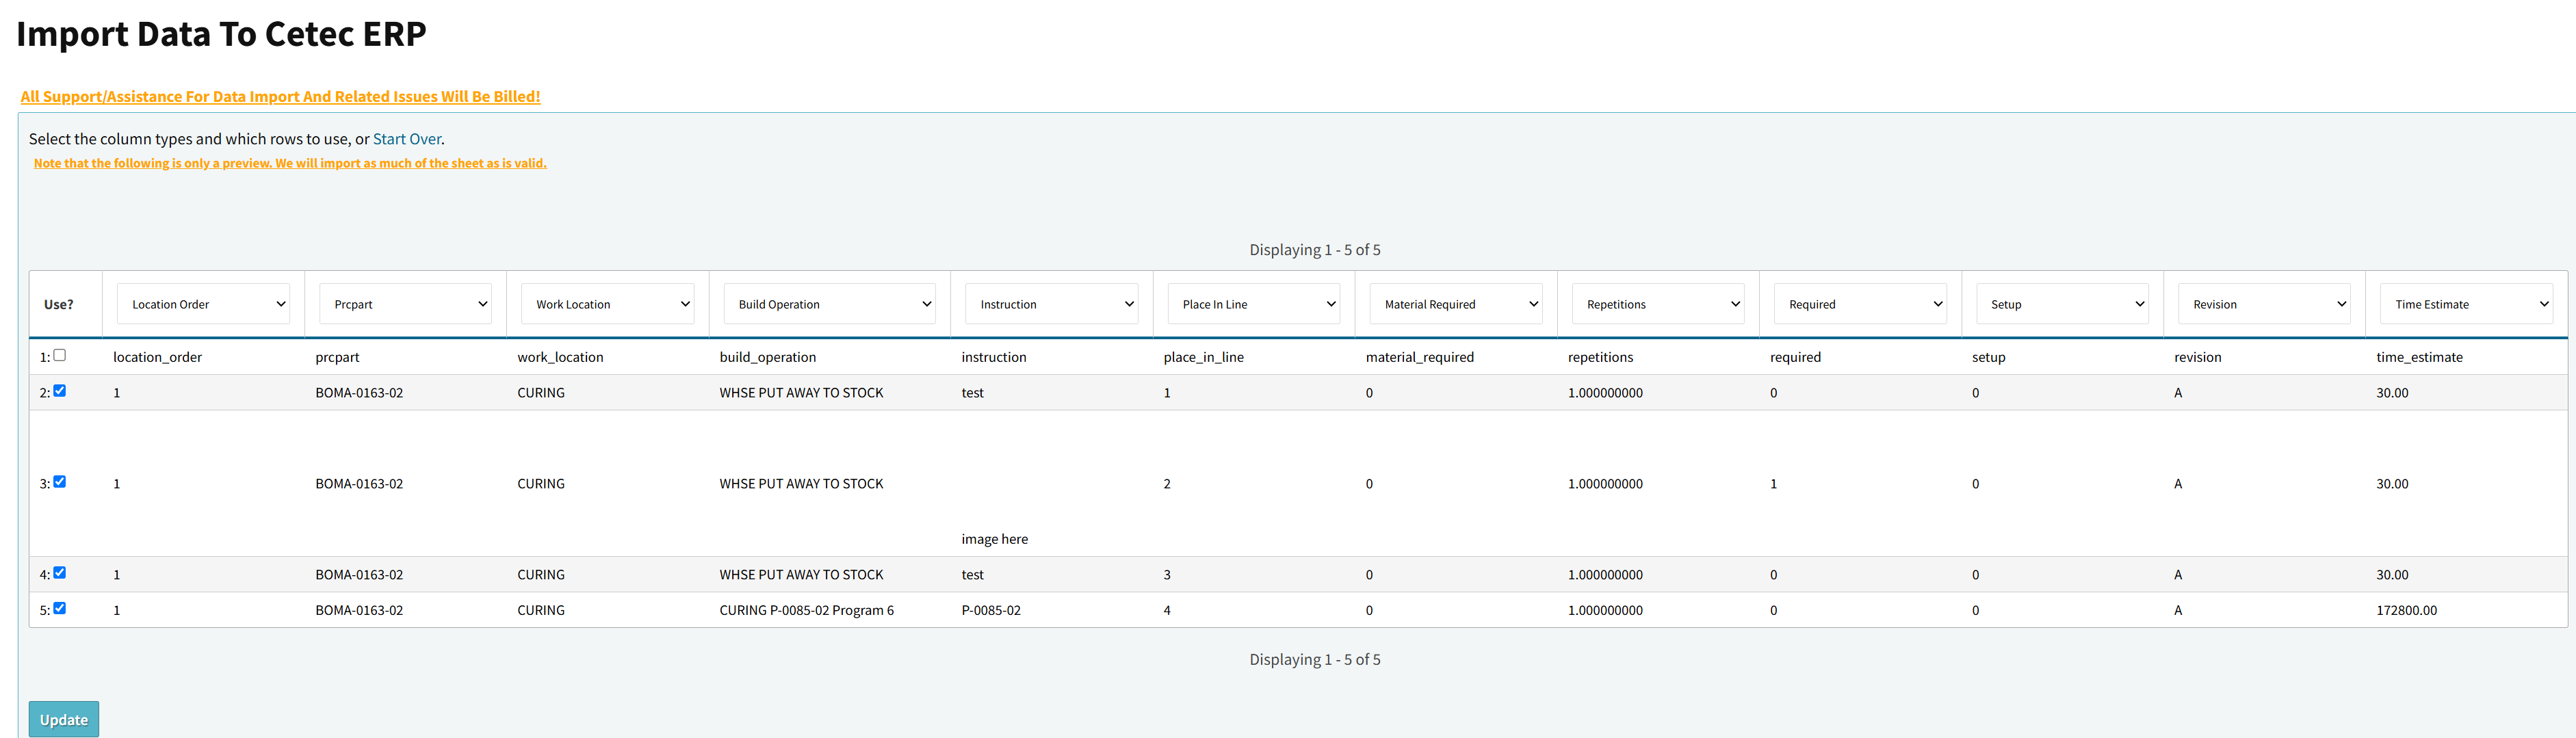Open the Time Estimate column type dropdown

click(x=2466, y=304)
